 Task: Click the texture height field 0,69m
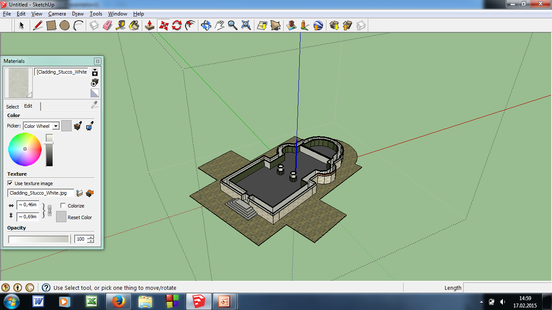(28, 217)
